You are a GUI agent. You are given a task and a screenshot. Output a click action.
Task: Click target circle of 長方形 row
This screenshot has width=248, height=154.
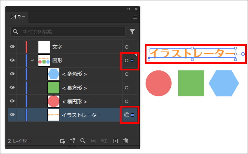(x=127, y=88)
